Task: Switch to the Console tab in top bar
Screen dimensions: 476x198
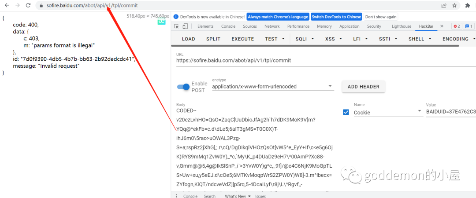Action: (x=228, y=26)
